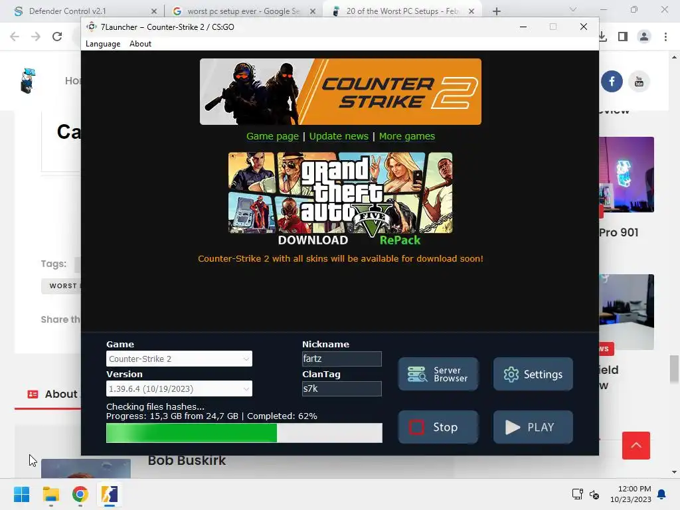Open the More games link
Viewport: 680px width, 510px height.
tap(407, 136)
